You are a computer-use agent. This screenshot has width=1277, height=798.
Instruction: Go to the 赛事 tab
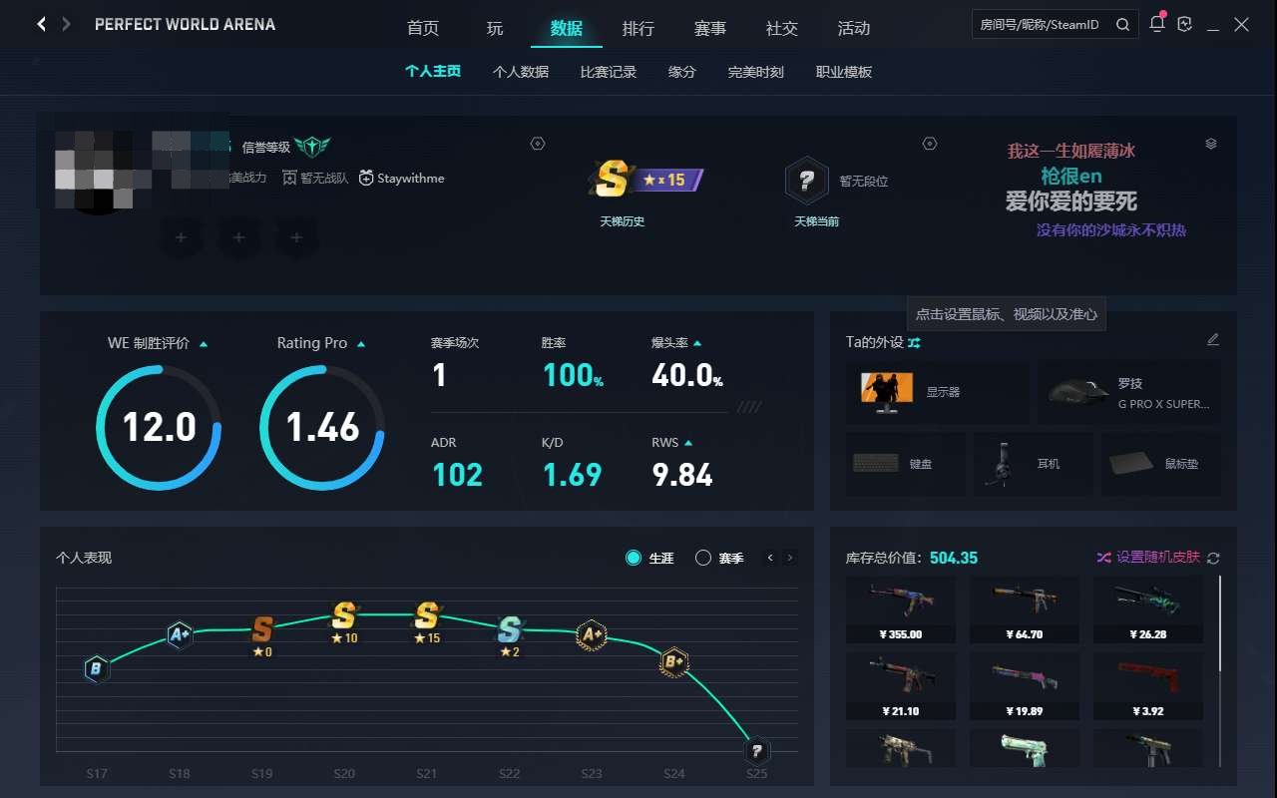coord(710,28)
